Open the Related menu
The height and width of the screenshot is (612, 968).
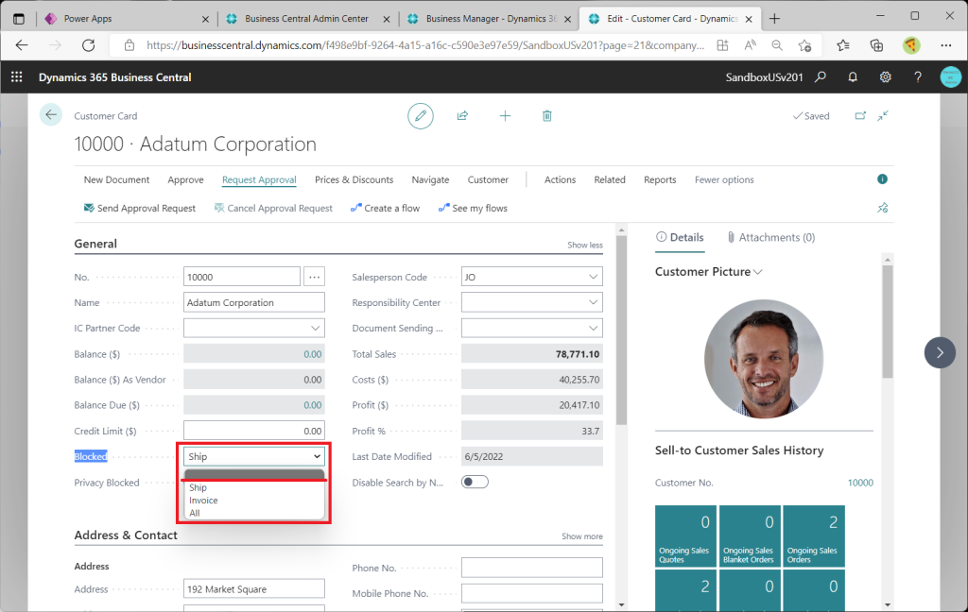tap(610, 179)
